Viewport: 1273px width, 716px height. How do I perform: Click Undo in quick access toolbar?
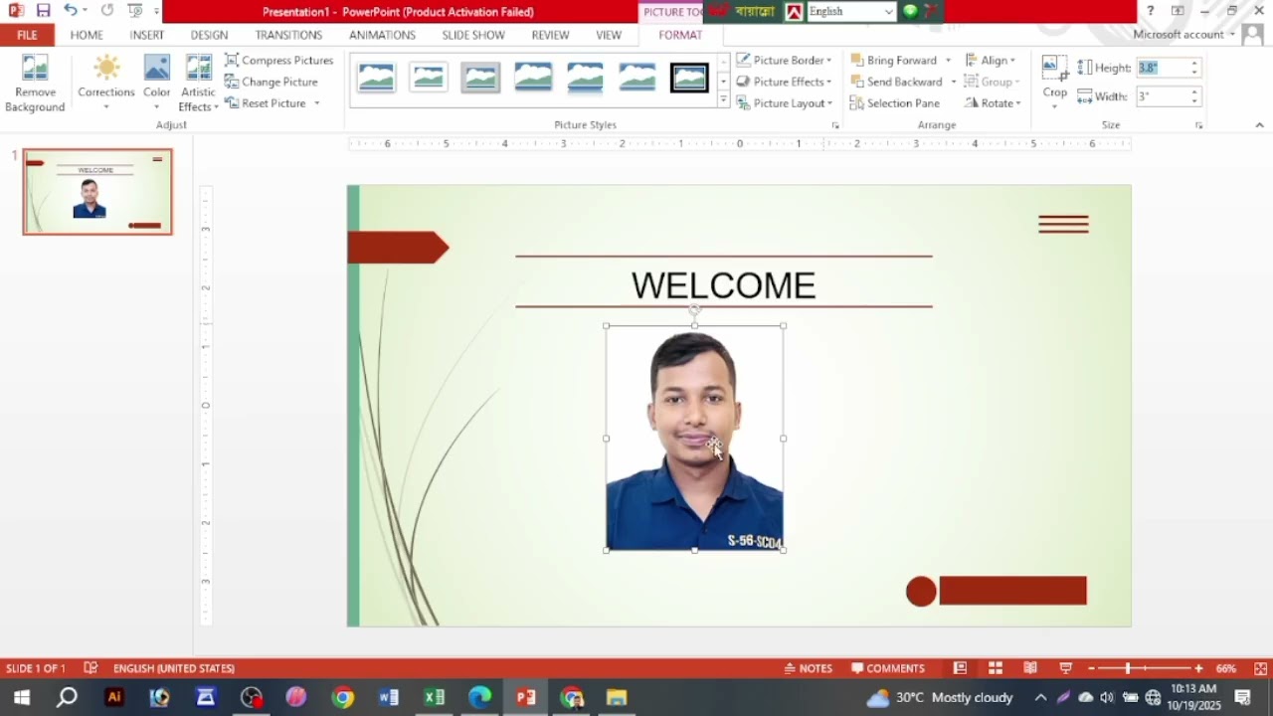tap(70, 11)
